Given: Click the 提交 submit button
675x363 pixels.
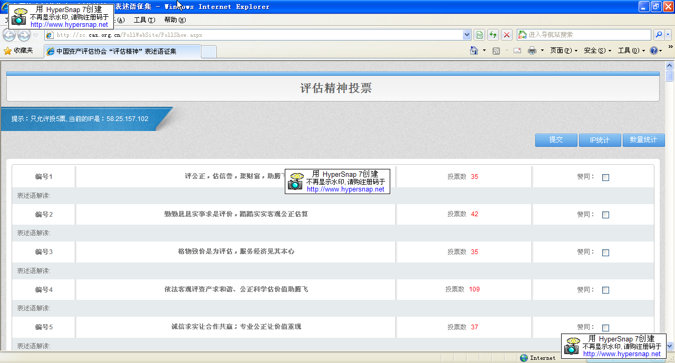Looking at the screenshot, I should (556, 140).
